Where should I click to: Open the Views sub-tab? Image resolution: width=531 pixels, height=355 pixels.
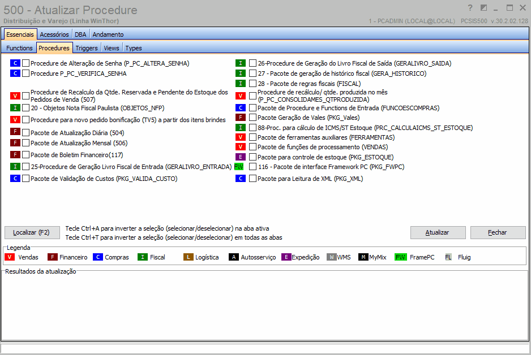pos(112,48)
